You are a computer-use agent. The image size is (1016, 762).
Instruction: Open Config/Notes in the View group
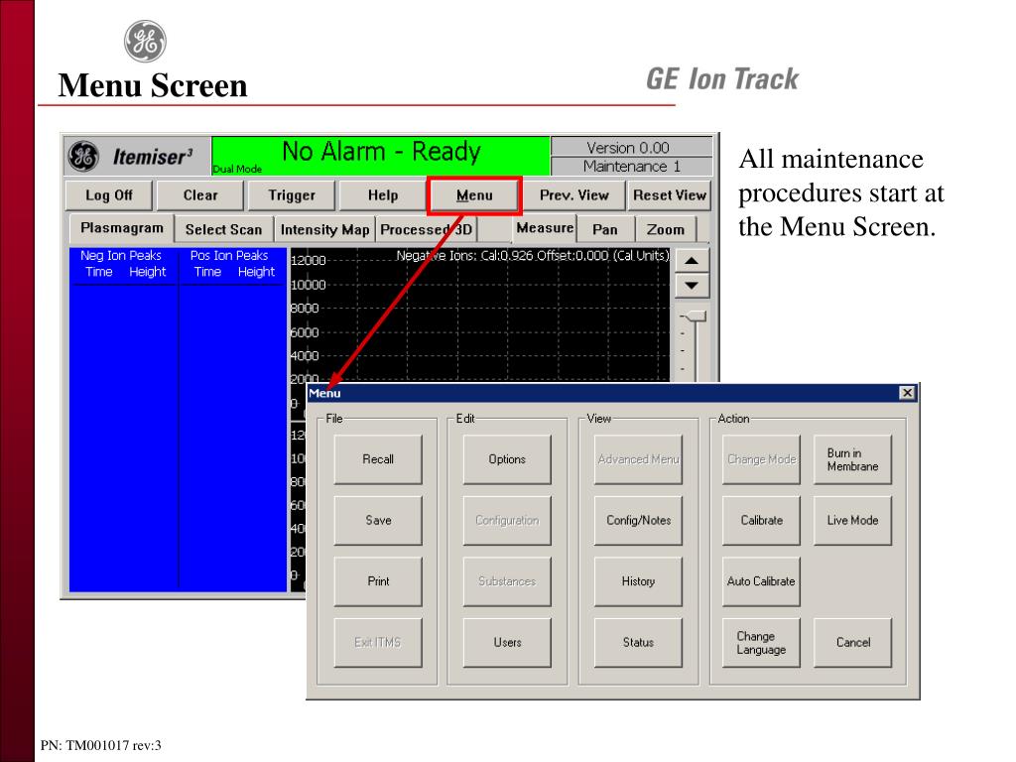pyautogui.click(x=638, y=520)
